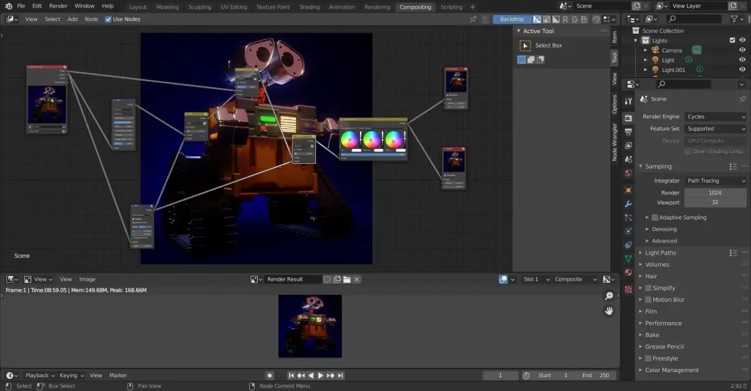751x391 pixels.
Task: Click the pin icon in Scene properties header
Action: [x=742, y=99]
